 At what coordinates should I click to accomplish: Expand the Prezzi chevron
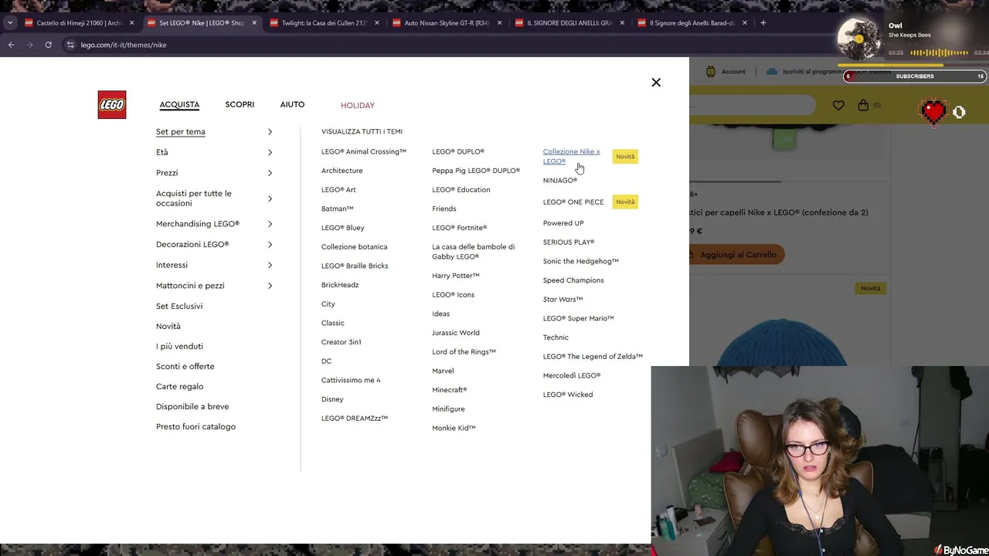(270, 173)
